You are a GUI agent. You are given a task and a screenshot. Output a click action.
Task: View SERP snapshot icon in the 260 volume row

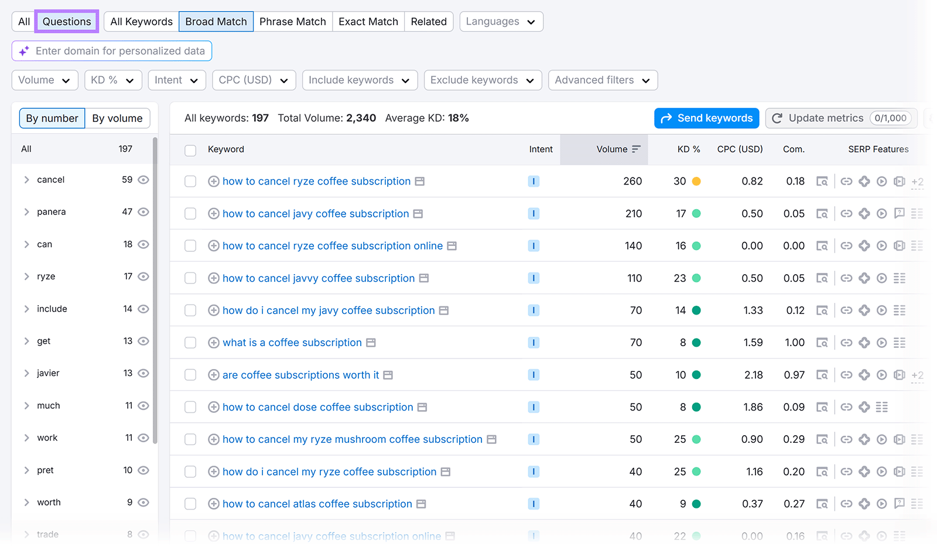(822, 182)
